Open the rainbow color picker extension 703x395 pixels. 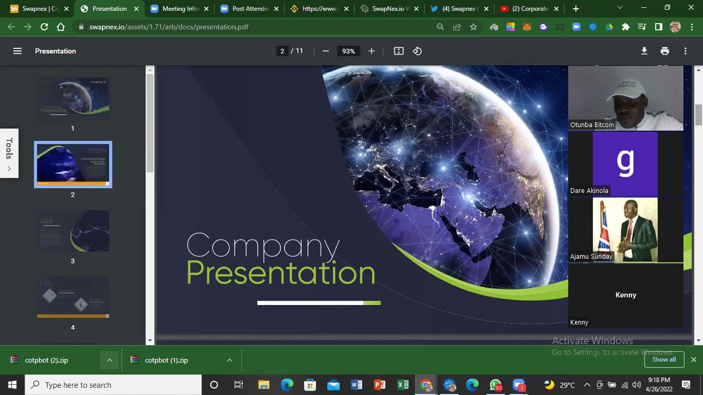click(510, 27)
